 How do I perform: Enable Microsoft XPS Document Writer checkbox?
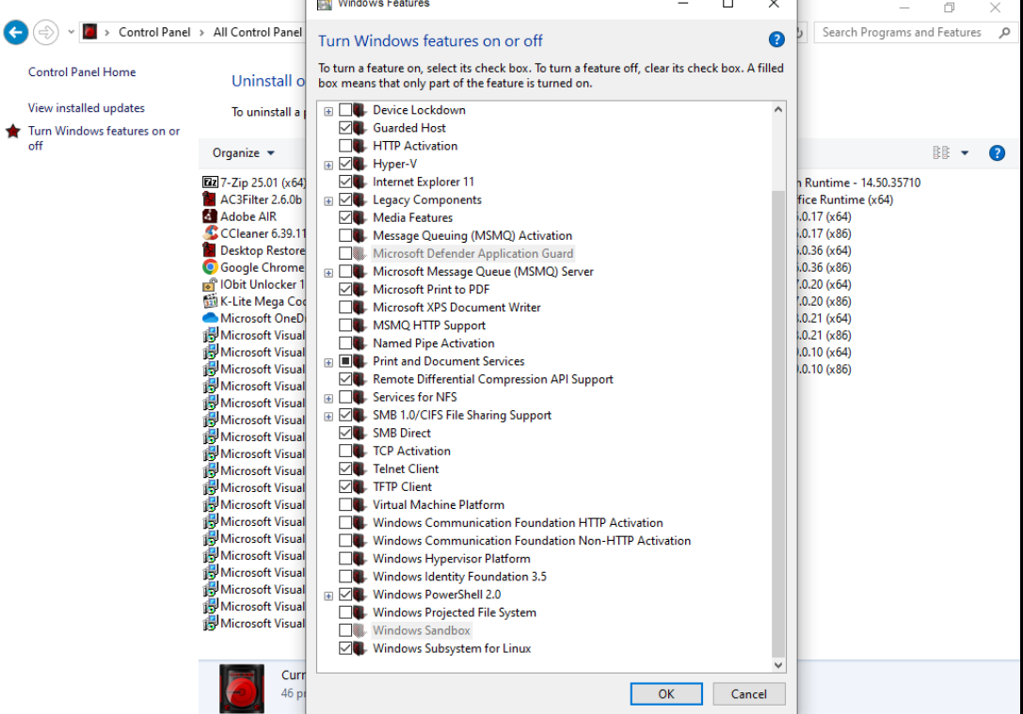coord(345,307)
